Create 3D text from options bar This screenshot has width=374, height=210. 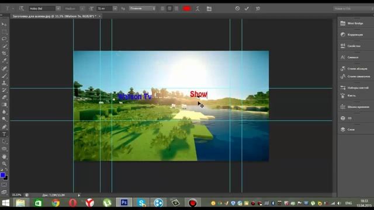tap(258, 9)
